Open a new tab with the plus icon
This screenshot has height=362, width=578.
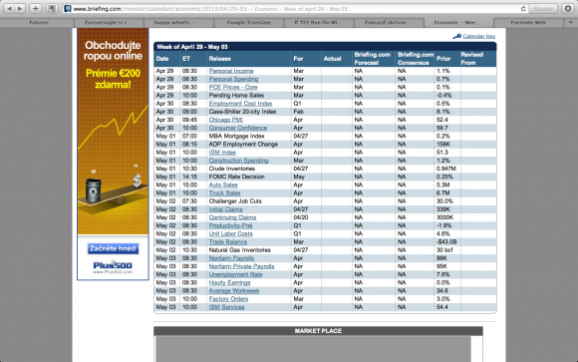tap(570, 23)
